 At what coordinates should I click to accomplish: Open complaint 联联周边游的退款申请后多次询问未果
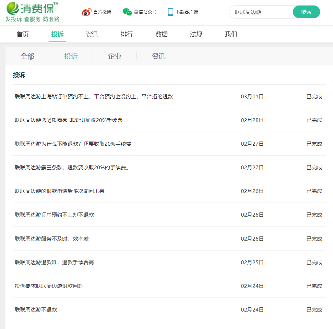(60, 191)
